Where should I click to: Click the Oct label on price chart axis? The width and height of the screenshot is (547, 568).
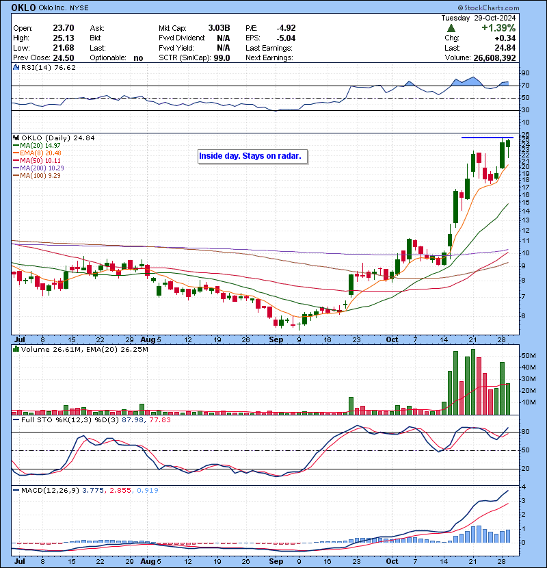392,340
